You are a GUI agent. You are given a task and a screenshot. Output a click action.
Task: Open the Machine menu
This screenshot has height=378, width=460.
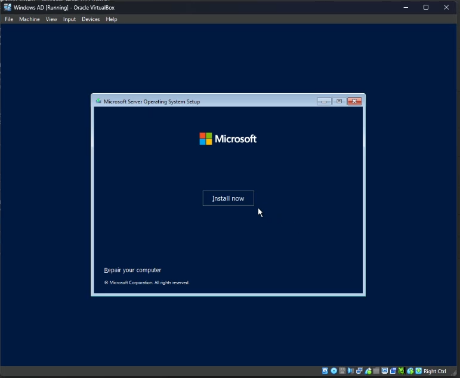[x=29, y=19]
